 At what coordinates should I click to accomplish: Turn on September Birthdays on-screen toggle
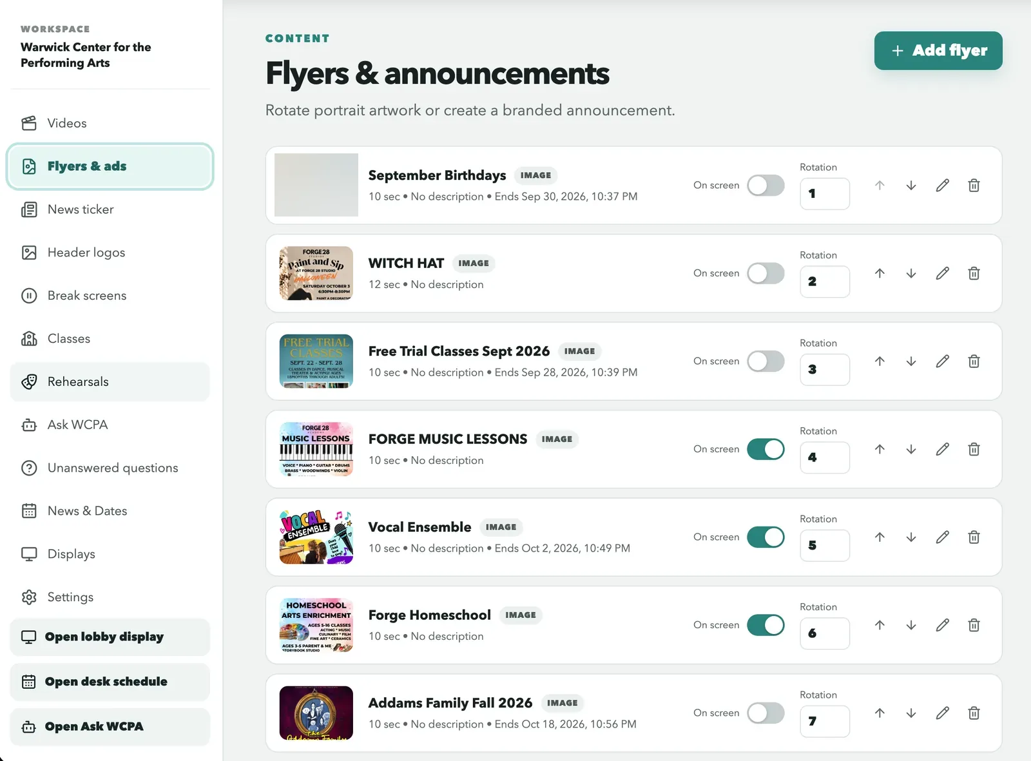coord(766,186)
